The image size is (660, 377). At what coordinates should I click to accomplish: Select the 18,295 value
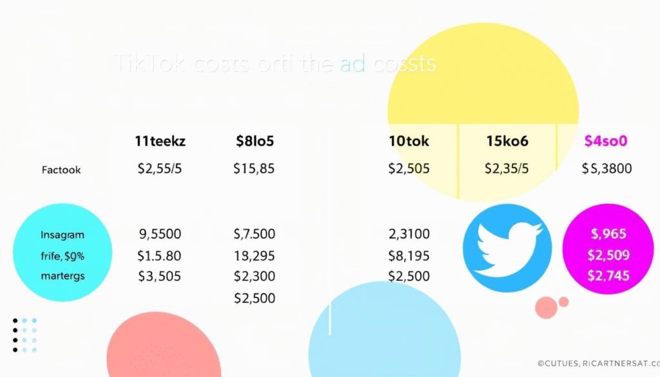[255, 255]
